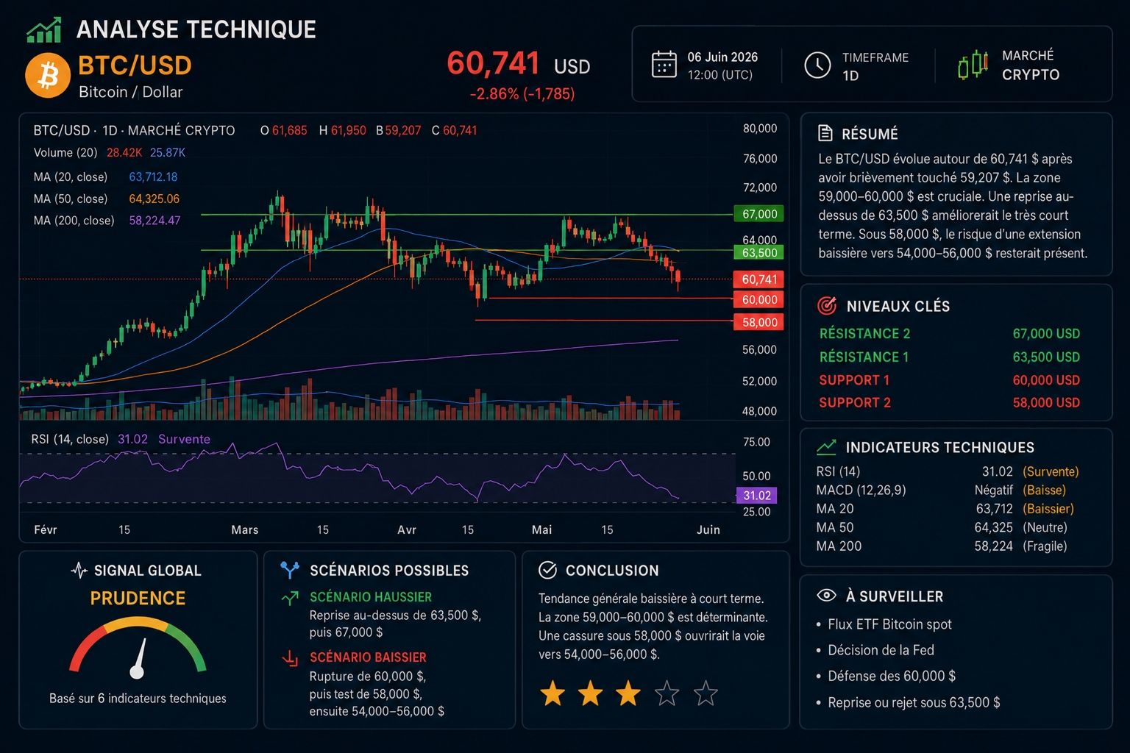Click the MA (50, close) legend entry
This screenshot has height=753, width=1130.
[x=106, y=199]
